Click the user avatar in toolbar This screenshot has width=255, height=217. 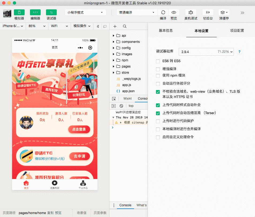7,13
